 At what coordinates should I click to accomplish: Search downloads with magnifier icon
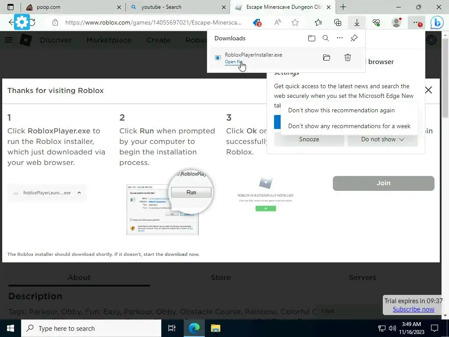[326, 38]
